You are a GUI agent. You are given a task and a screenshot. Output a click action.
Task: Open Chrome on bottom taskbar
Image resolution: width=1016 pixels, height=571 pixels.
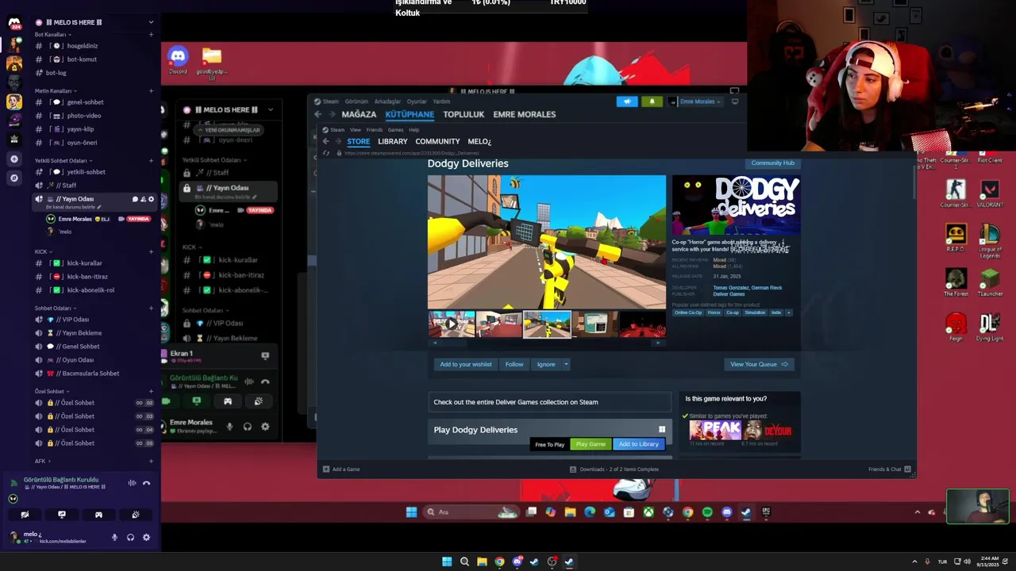coord(499,562)
